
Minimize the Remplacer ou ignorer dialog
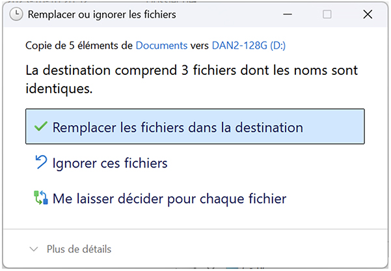[292, 14]
